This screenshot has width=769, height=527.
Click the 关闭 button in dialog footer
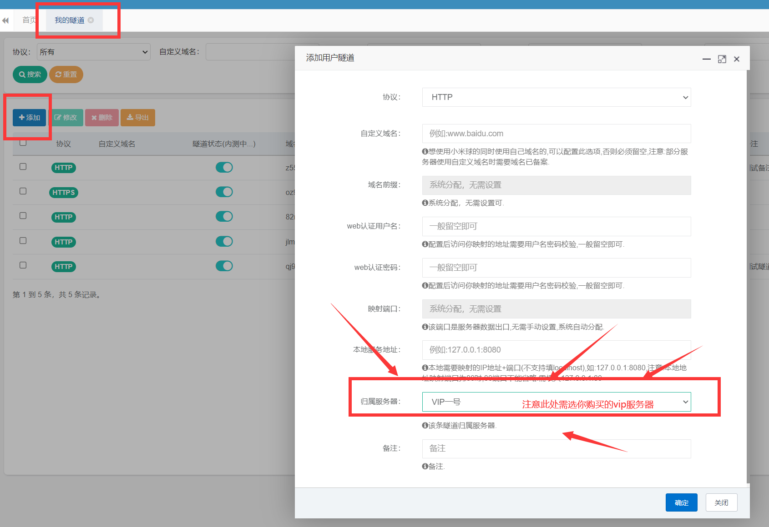721,502
